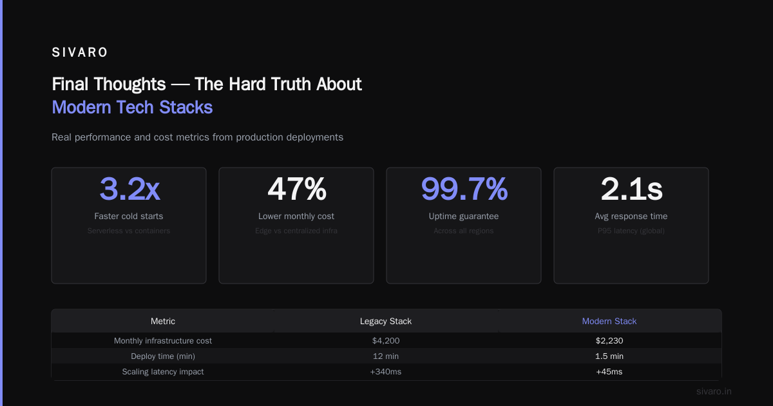This screenshot has width=773, height=406.
Task: Select the Scaling latency impact row label
Action: (163, 371)
